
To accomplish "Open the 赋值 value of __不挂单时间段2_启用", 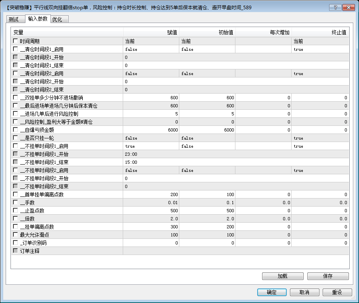I will (151, 170).
